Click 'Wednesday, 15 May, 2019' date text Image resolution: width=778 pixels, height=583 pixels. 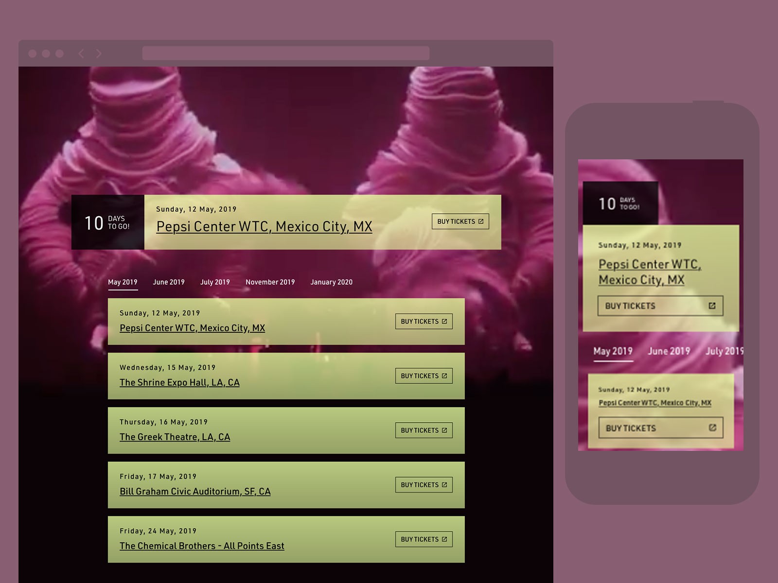point(168,368)
